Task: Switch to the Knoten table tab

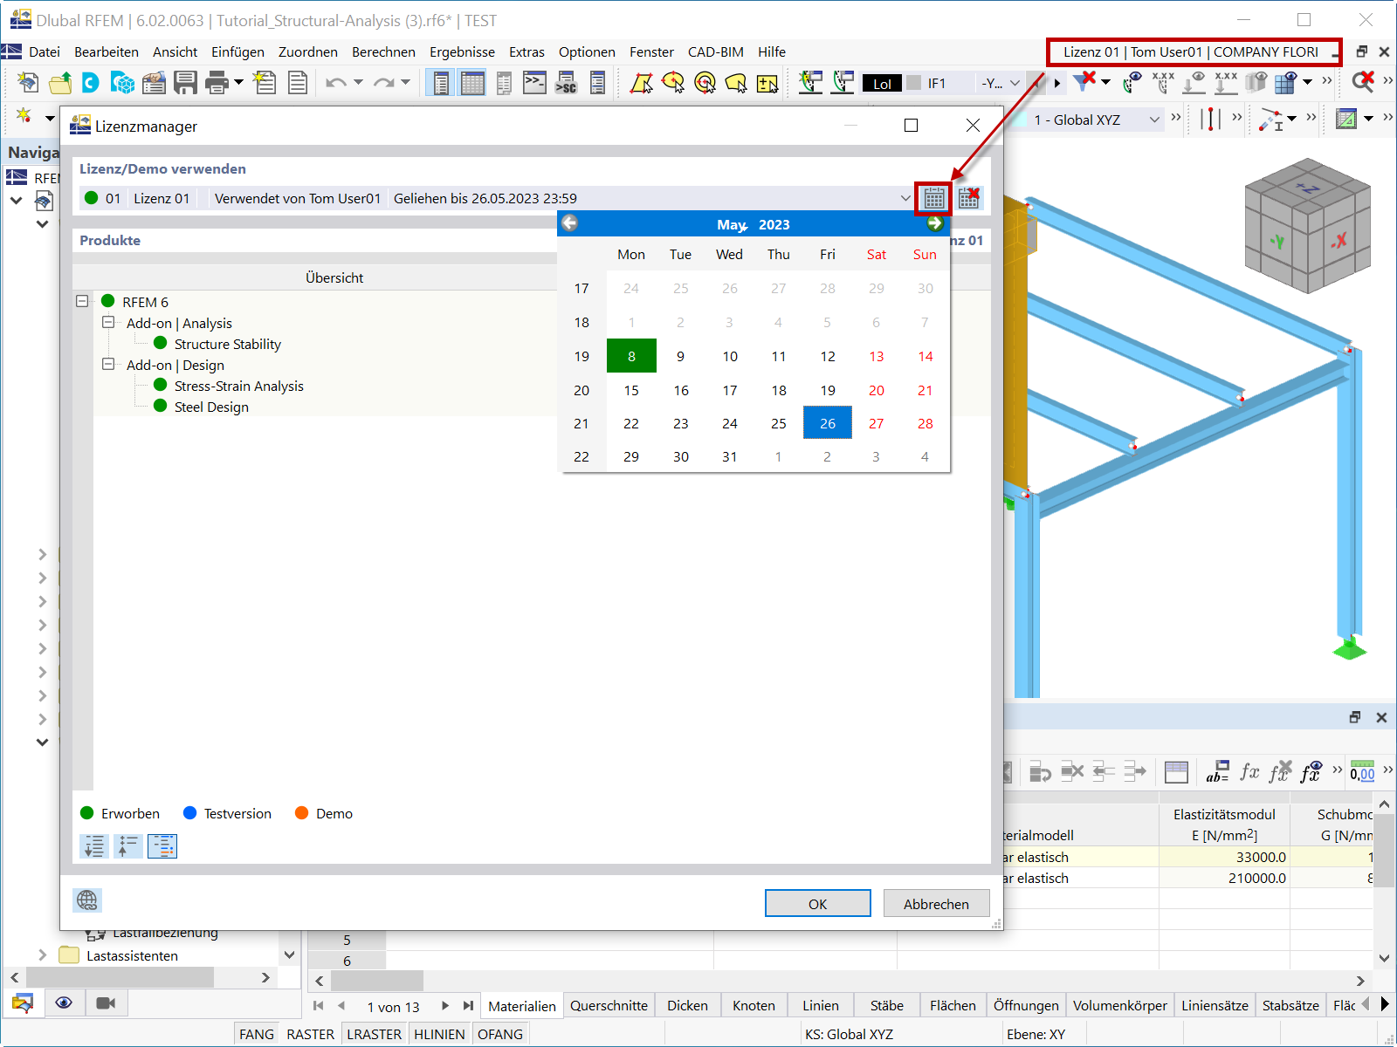Action: 754,1005
